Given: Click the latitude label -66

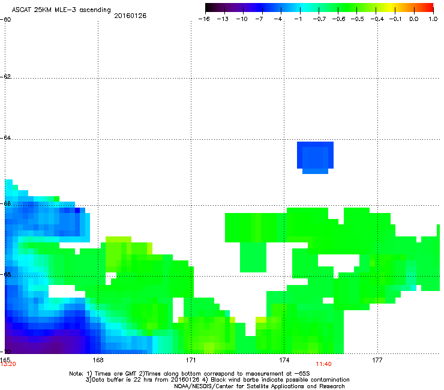Looking at the screenshot, I should click(5, 203).
